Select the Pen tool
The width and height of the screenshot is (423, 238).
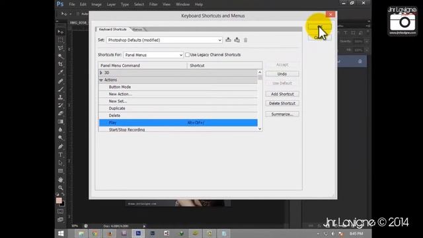click(x=61, y=147)
